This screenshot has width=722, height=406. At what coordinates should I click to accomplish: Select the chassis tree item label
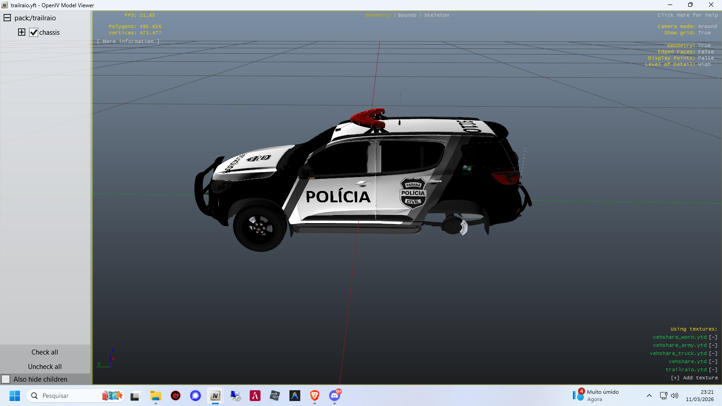coord(49,33)
